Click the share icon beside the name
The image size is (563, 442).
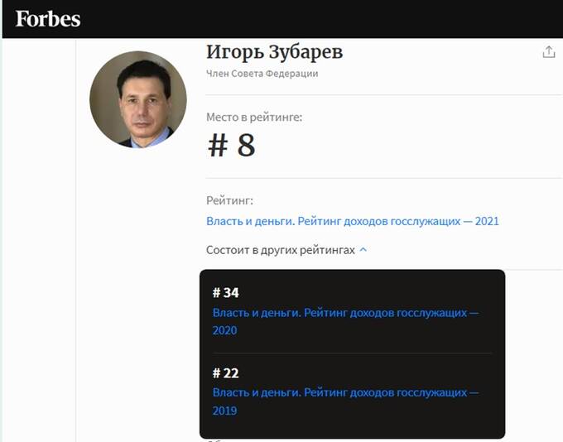coord(548,52)
